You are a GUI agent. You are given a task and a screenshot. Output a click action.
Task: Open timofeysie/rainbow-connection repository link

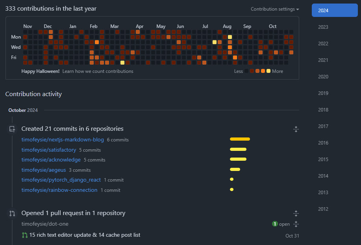tap(59, 190)
